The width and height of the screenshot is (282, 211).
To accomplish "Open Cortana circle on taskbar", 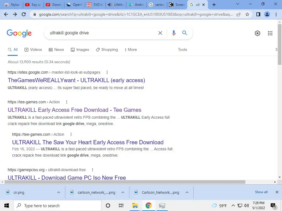I will tap(108, 206).
